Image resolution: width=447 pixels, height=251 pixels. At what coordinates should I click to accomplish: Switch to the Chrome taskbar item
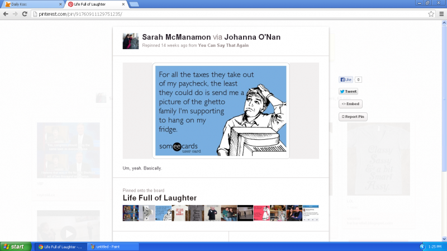(x=60, y=247)
